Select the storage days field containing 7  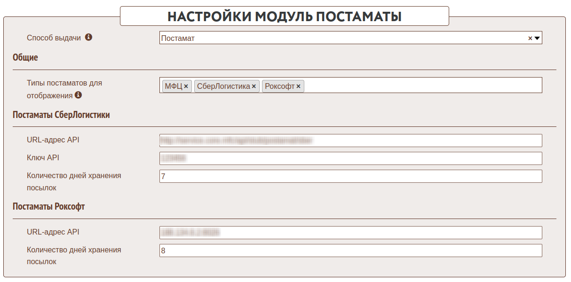click(x=350, y=176)
